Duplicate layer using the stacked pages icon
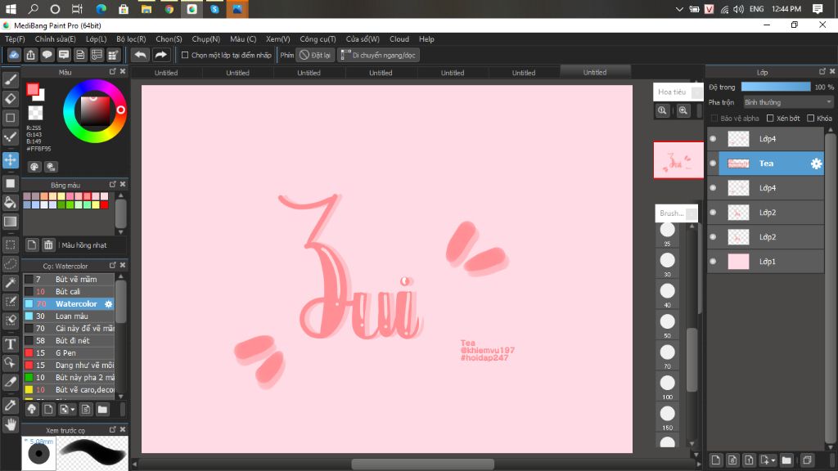838x471 pixels. (807, 460)
